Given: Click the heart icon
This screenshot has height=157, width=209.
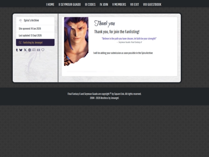Looking at the screenshot, I should coord(43,50).
